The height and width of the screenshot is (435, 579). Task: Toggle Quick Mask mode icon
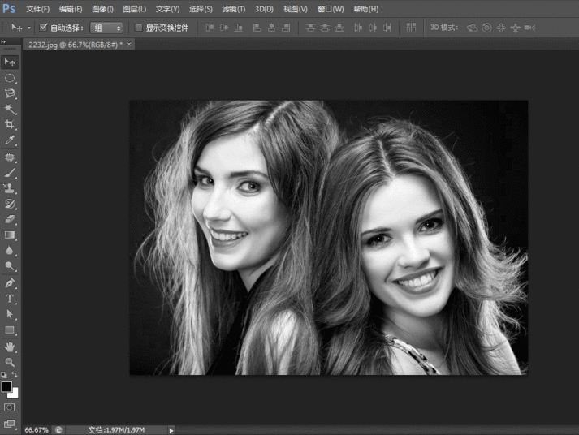click(x=10, y=407)
